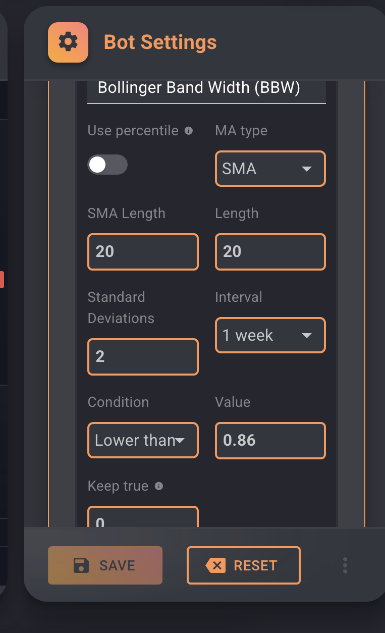385x633 pixels.
Task: Focus the Keep true input field
Action: pyautogui.click(x=143, y=517)
